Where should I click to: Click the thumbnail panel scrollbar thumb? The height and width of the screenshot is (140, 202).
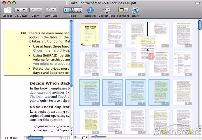(200, 25)
